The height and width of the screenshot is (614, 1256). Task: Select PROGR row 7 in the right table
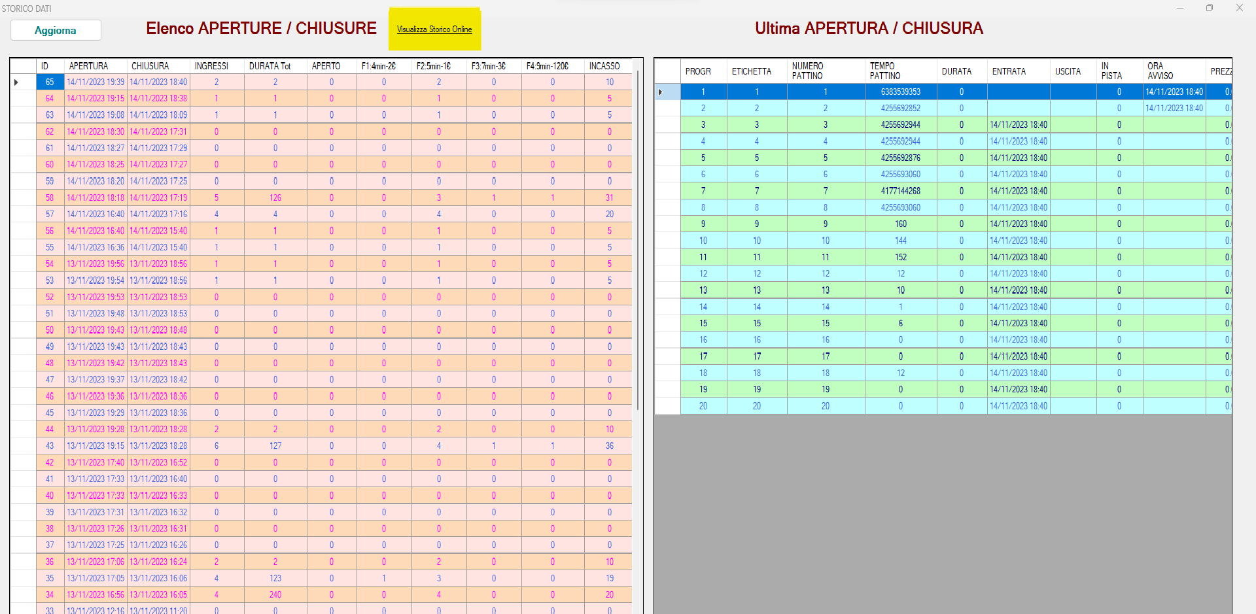[x=703, y=191]
